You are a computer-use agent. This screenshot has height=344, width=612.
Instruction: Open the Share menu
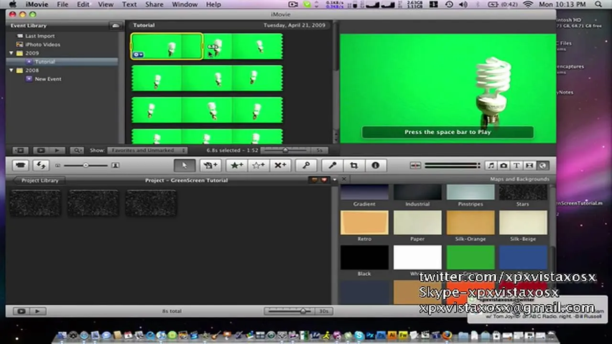(x=154, y=4)
